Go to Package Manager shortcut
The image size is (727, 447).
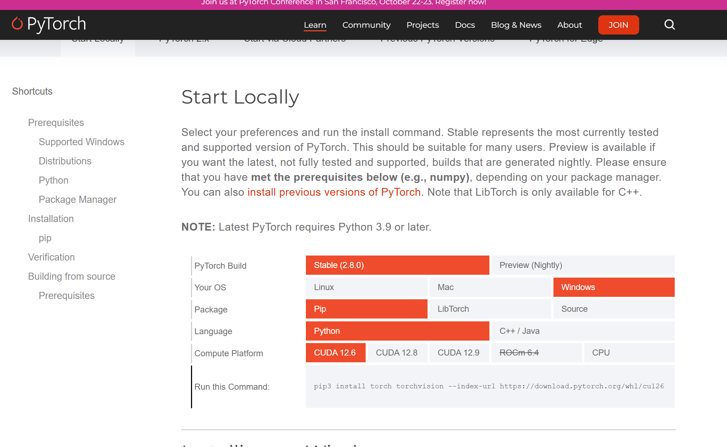(x=78, y=200)
